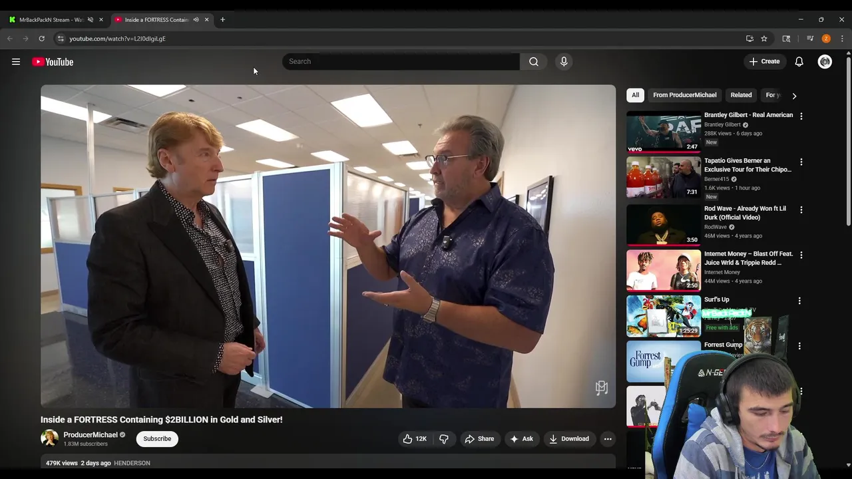Reload the page with browser refresh icon

coord(41,39)
